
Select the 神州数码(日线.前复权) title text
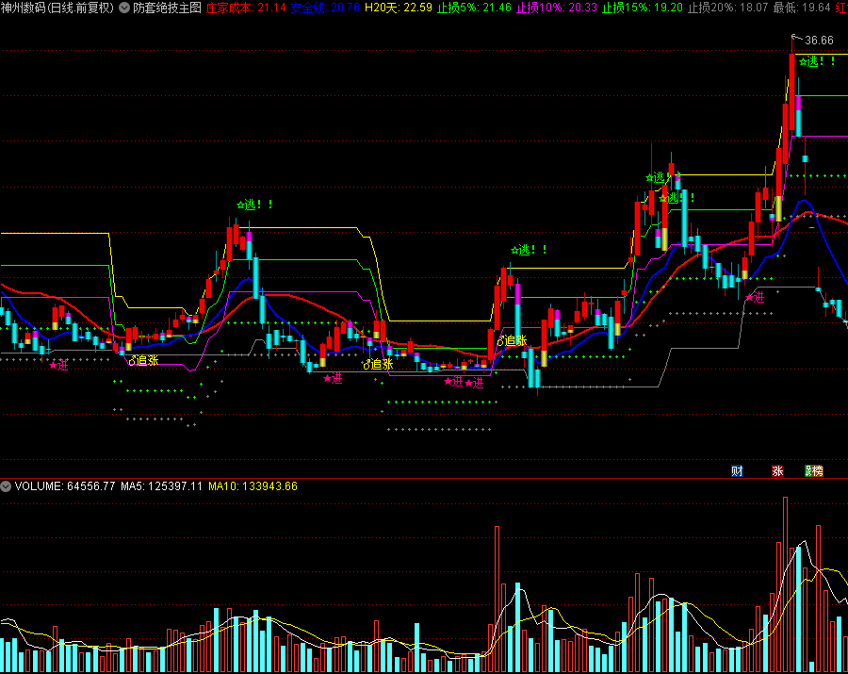coord(57,8)
